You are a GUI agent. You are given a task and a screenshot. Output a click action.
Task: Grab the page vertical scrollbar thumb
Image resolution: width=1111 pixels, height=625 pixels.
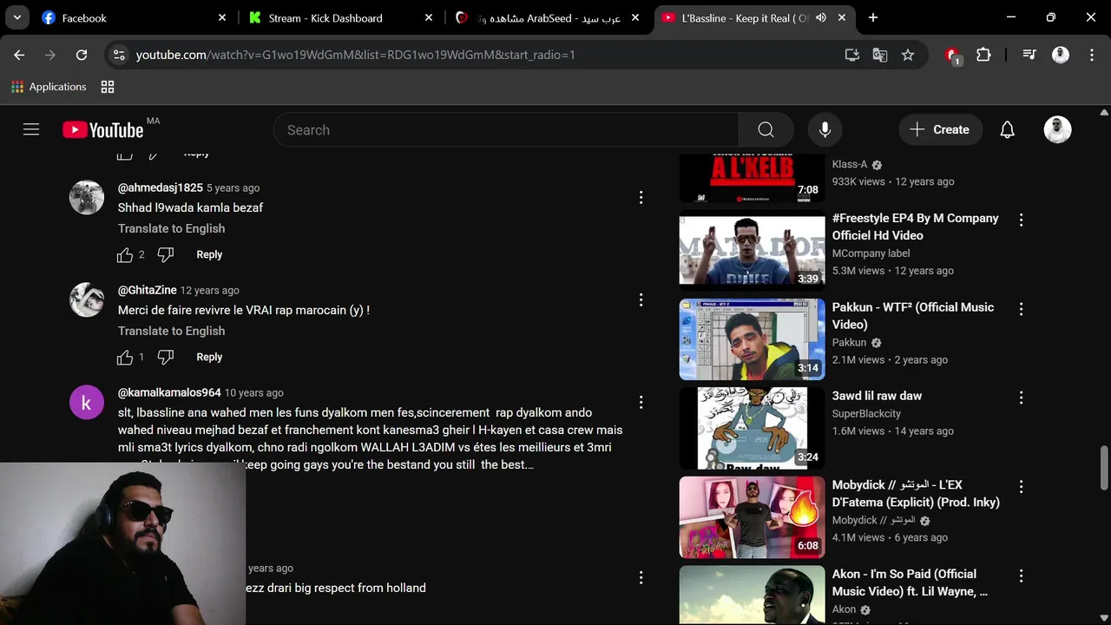pyautogui.click(x=1104, y=468)
